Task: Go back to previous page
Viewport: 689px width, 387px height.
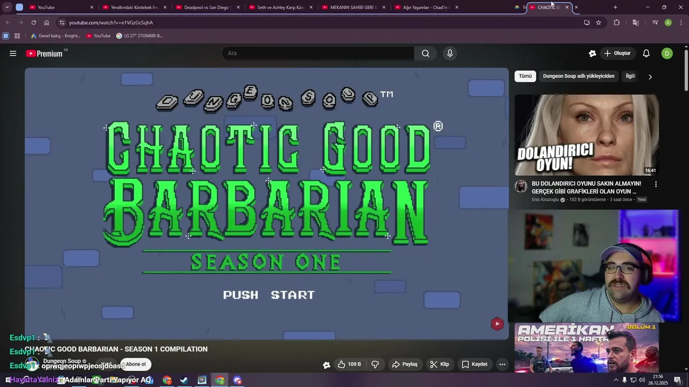Action: pos(8,23)
